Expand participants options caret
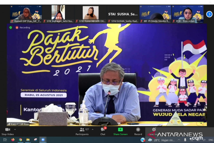 [93, 130]
